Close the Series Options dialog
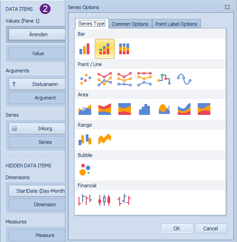 [227, 7]
